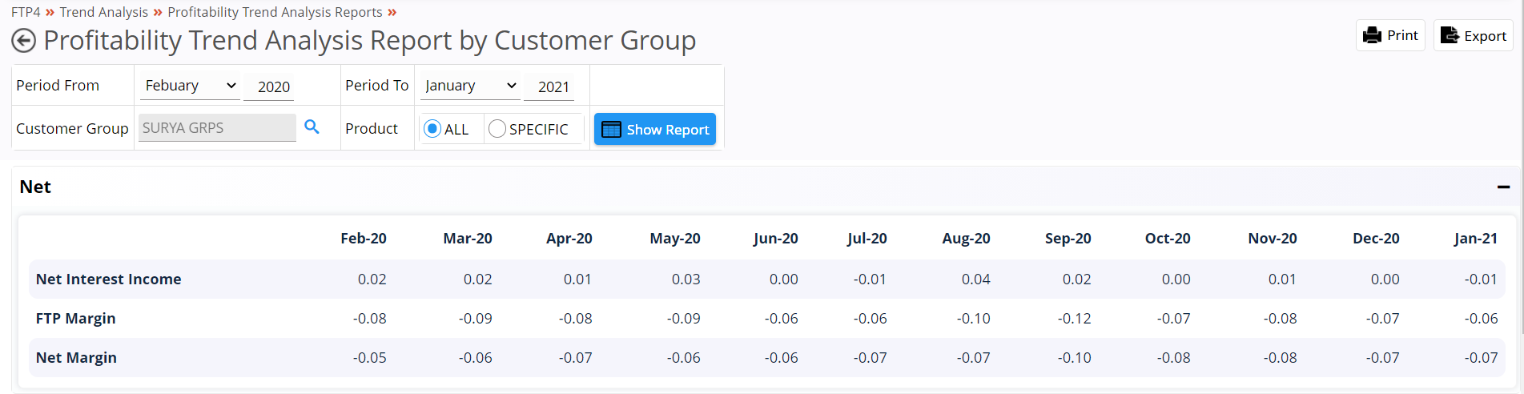Click the printer icon

pos(1372,35)
